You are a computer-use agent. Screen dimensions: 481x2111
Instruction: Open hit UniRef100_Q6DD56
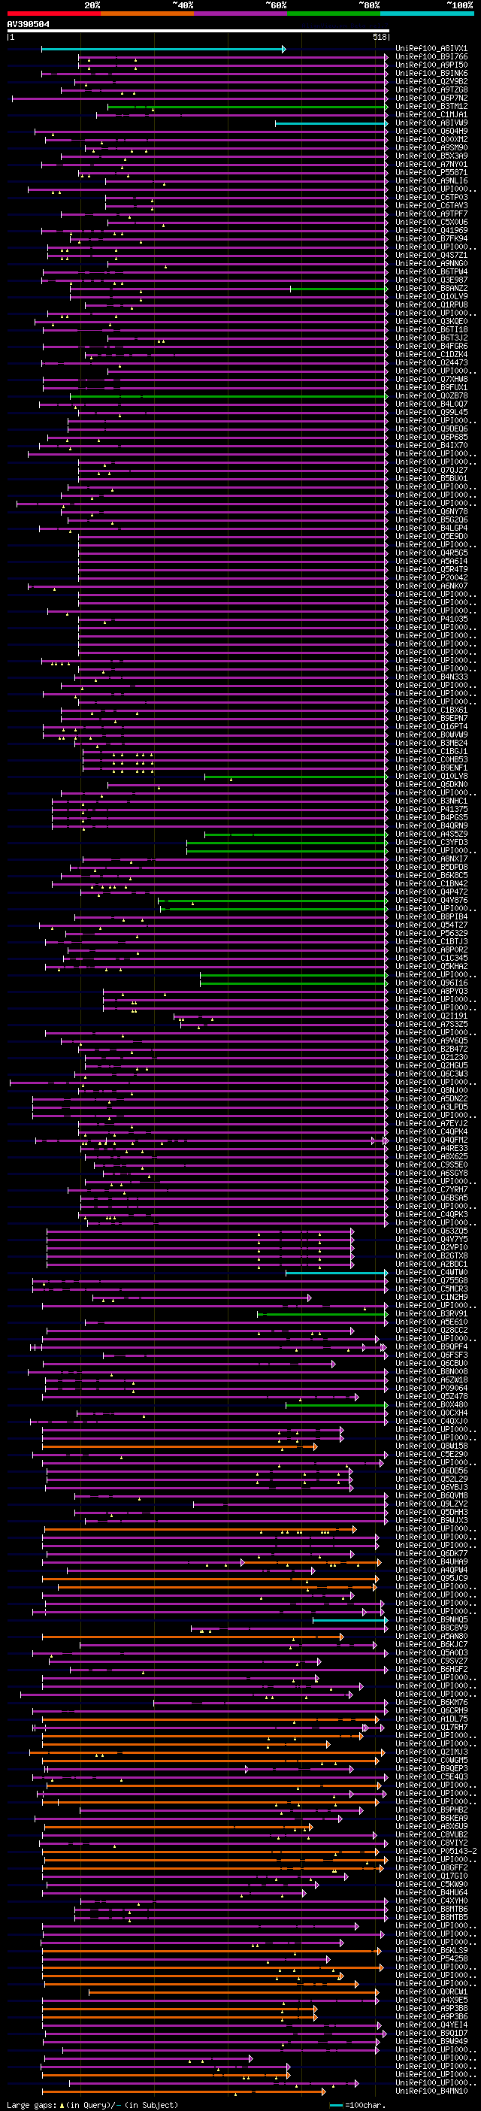click(x=431, y=1470)
